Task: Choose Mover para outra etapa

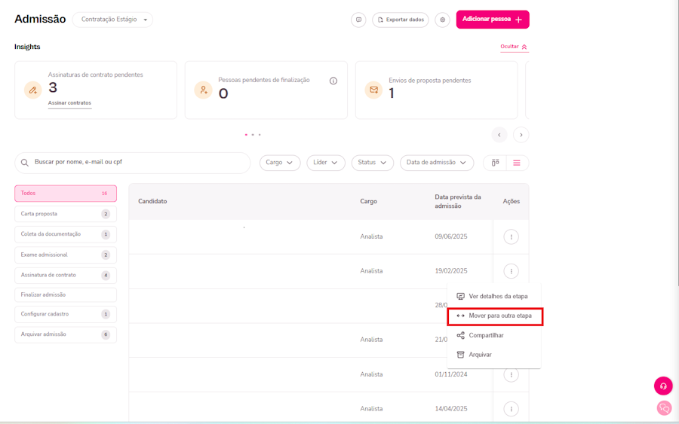Action: click(x=495, y=316)
